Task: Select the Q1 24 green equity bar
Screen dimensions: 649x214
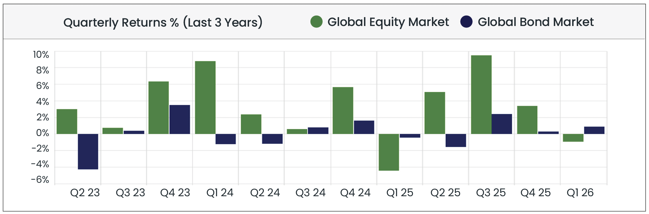Action: pos(205,97)
